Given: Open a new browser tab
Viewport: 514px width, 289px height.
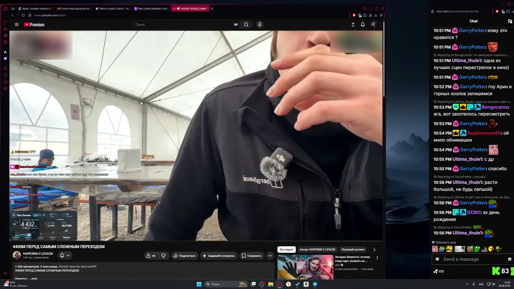Looking at the screenshot, I should [x=212, y=8].
